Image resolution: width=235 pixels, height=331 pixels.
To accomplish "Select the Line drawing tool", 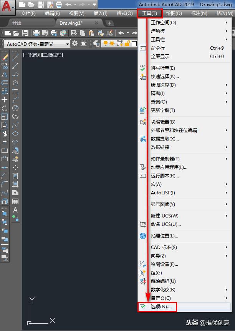I will pos(15,57).
